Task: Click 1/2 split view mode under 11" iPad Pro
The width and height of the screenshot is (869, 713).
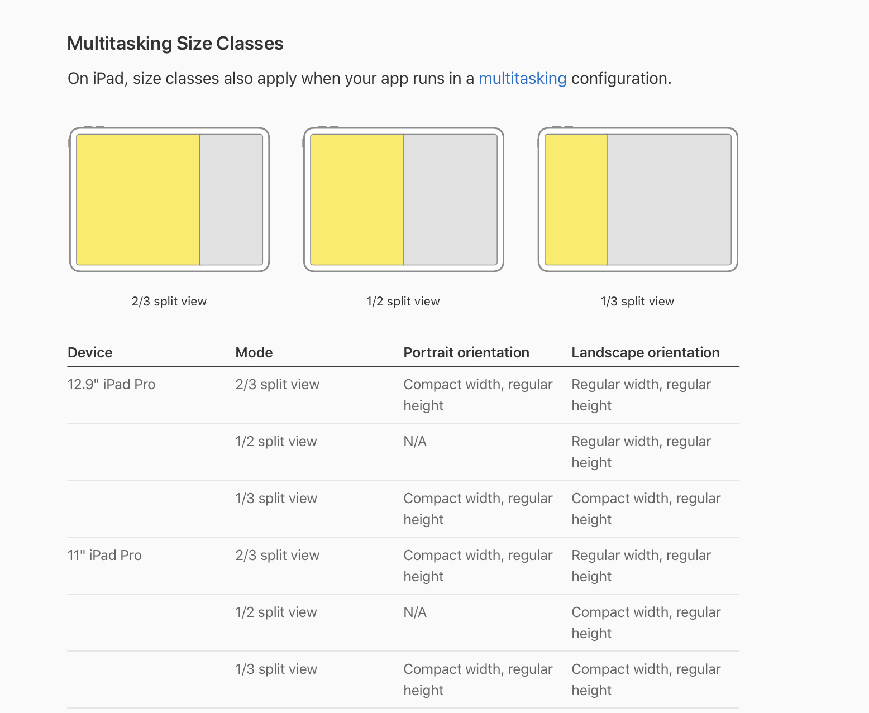Action: click(276, 612)
